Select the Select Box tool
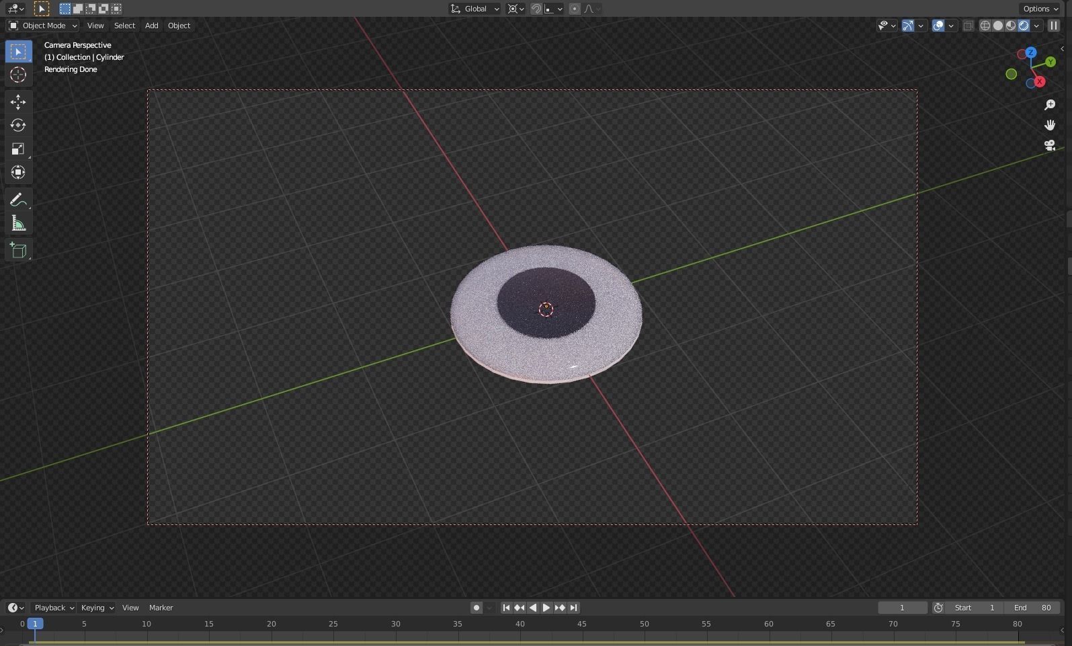 (x=18, y=52)
